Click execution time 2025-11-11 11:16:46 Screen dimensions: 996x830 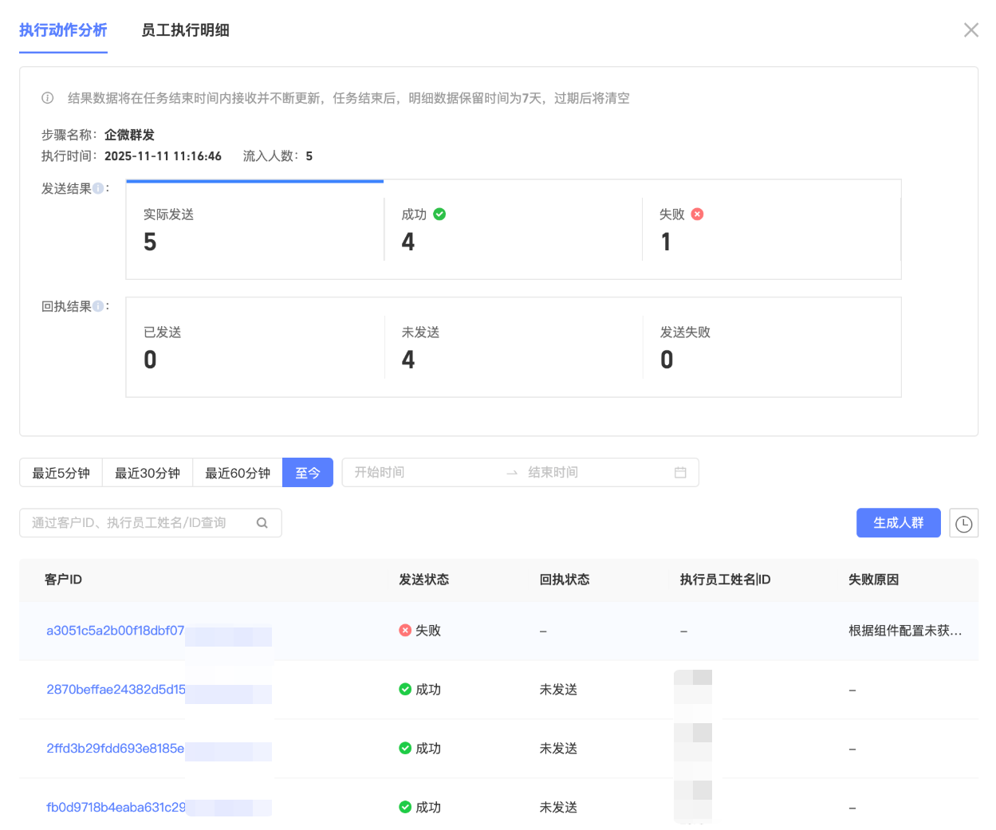(x=163, y=156)
